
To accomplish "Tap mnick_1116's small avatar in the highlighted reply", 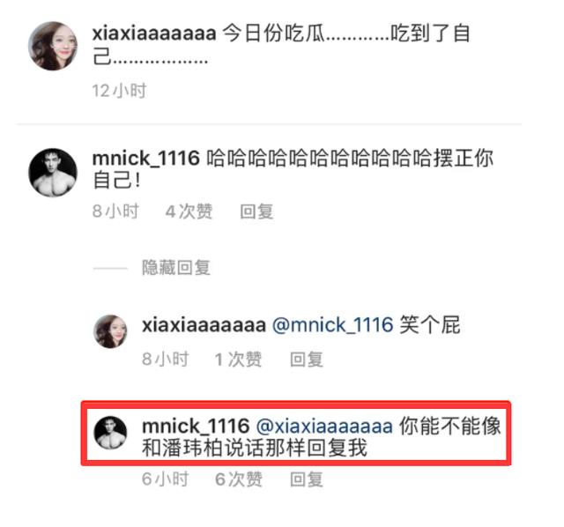I will pyautogui.click(x=110, y=433).
